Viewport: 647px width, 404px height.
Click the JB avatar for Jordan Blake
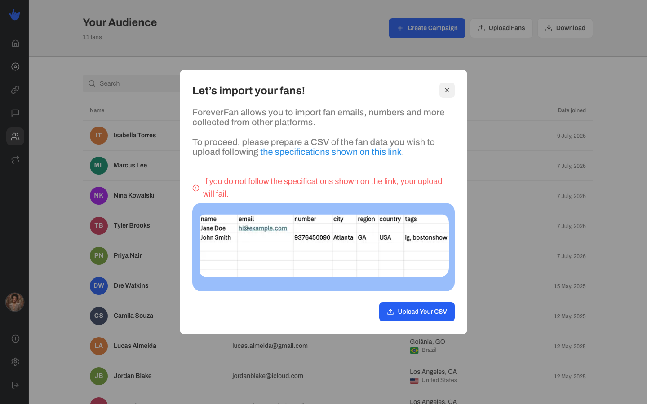(x=99, y=376)
